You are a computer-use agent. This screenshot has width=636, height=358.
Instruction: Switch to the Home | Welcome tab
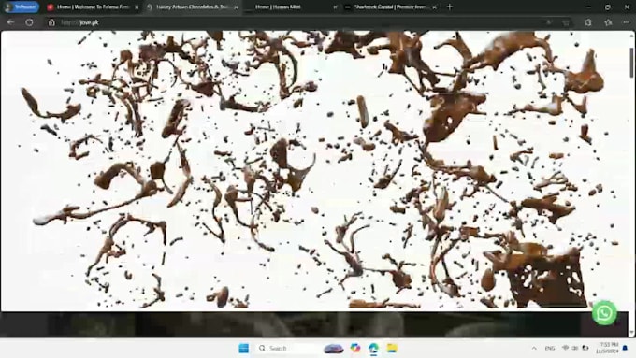[x=93, y=7]
